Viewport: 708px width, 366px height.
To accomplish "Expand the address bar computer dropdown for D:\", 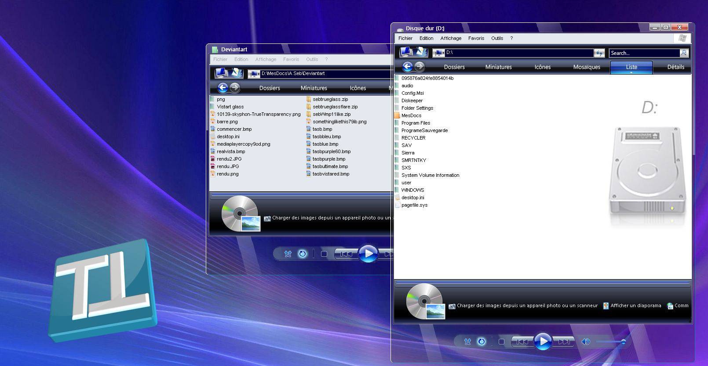I will click(438, 53).
